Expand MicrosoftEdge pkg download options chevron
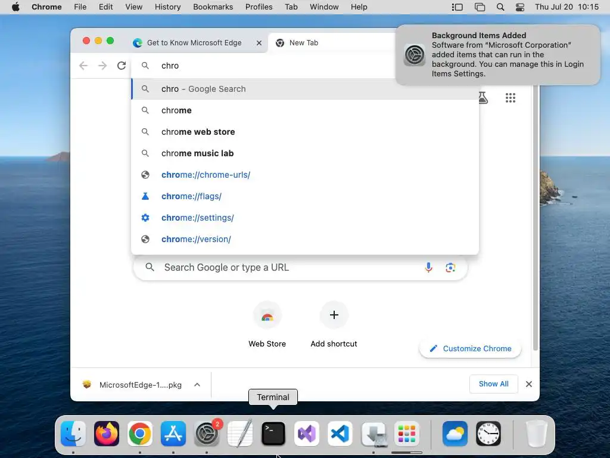The image size is (610, 458). (197, 385)
